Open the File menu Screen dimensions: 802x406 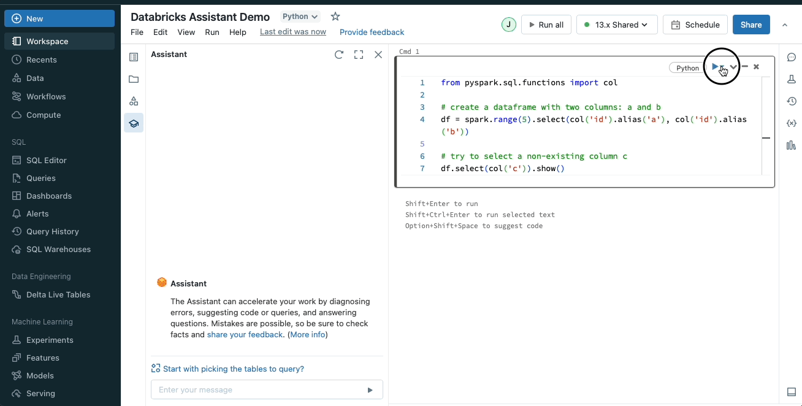(137, 32)
